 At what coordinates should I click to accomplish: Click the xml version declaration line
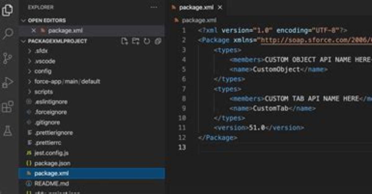click(272, 31)
